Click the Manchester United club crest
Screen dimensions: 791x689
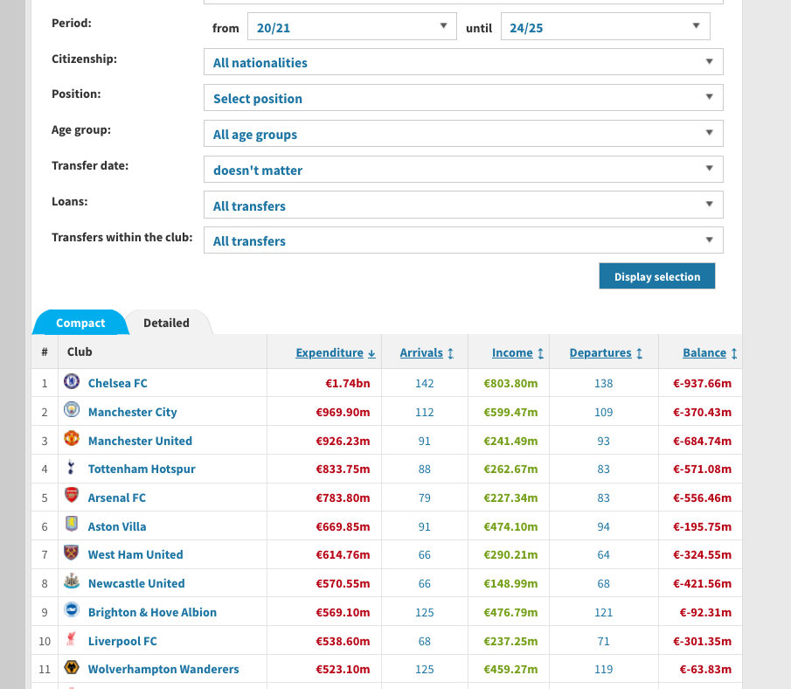pos(72,438)
